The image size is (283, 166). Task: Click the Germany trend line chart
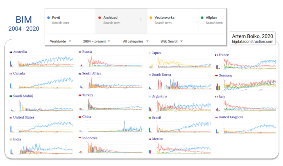click(x=250, y=84)
